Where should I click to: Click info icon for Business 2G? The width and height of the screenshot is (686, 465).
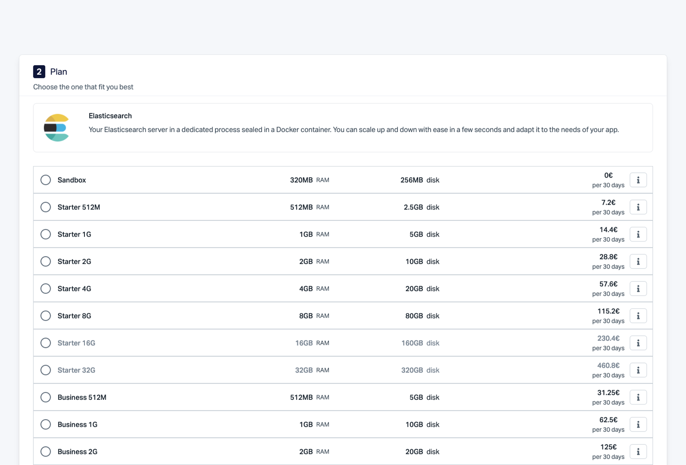tap(638, 452)
